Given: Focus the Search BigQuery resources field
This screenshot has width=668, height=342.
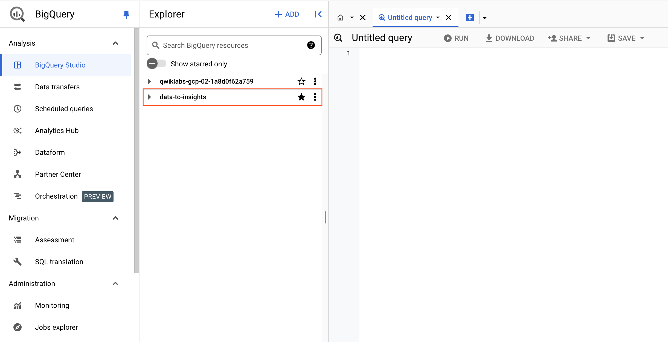Looking at the screenshot, I should click(x=234, y=45).
